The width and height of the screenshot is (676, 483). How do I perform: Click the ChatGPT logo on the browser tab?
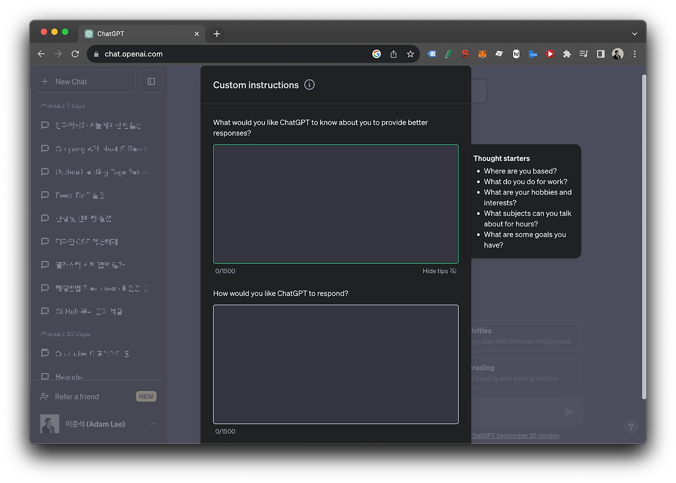pyautogui.click(x=89, y=34)
